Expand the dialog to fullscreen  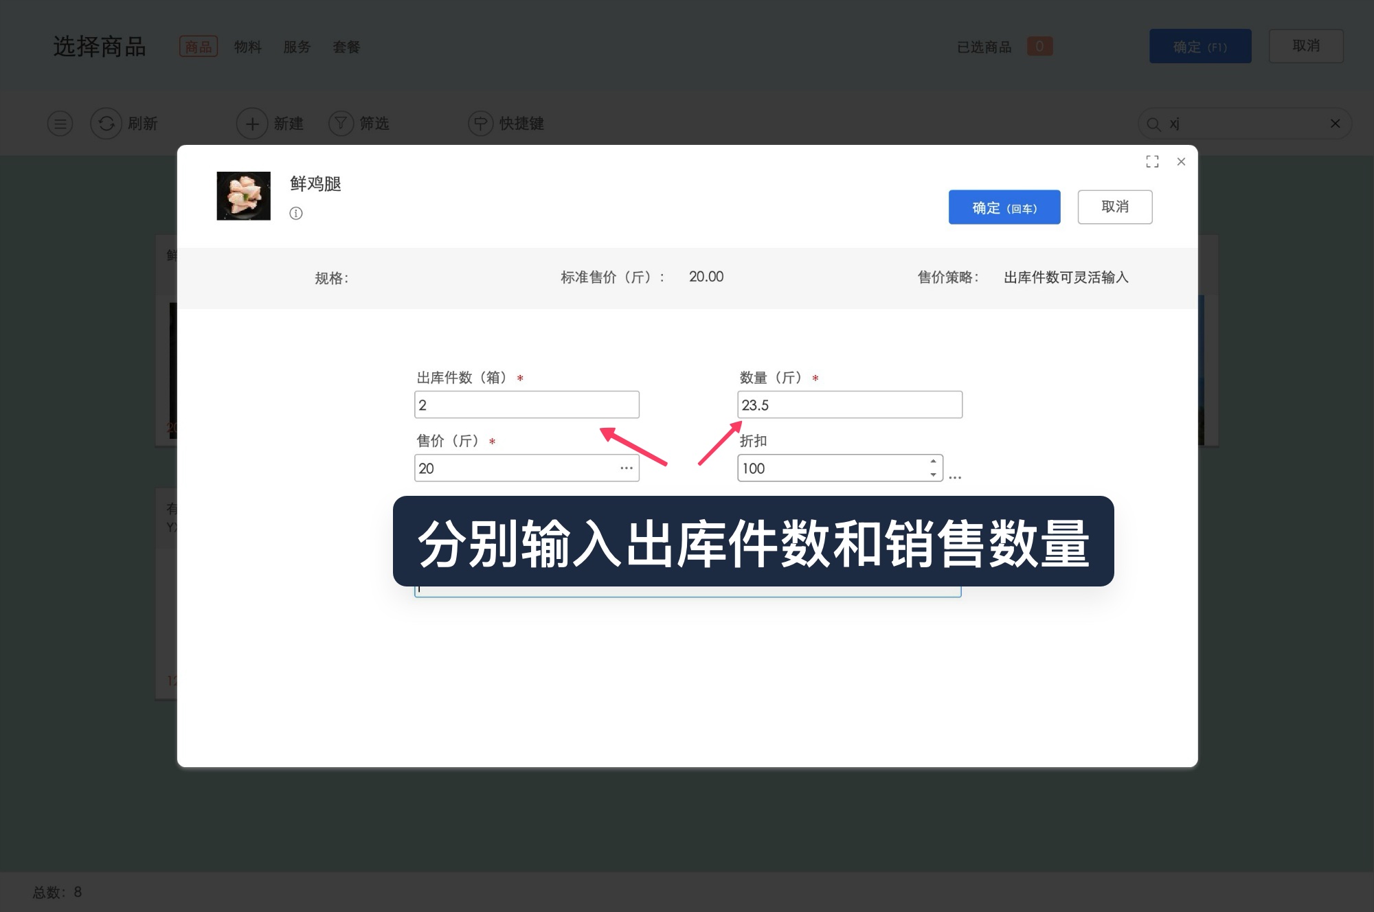click(1153, 161)
